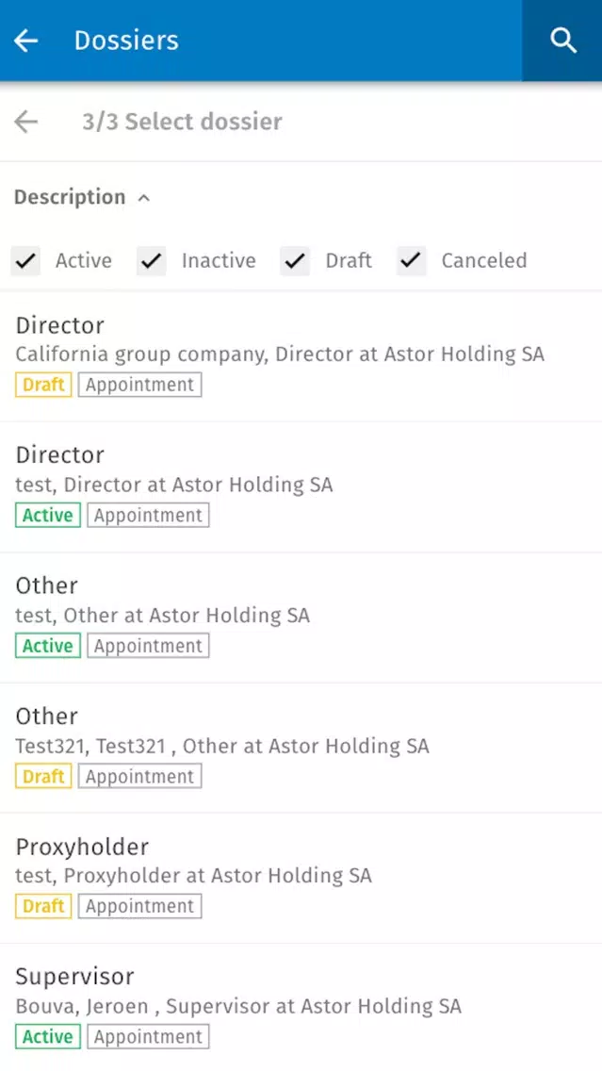Toggle the Draft filter checkbox
The image size is (602, 1071).
point(295,260)
